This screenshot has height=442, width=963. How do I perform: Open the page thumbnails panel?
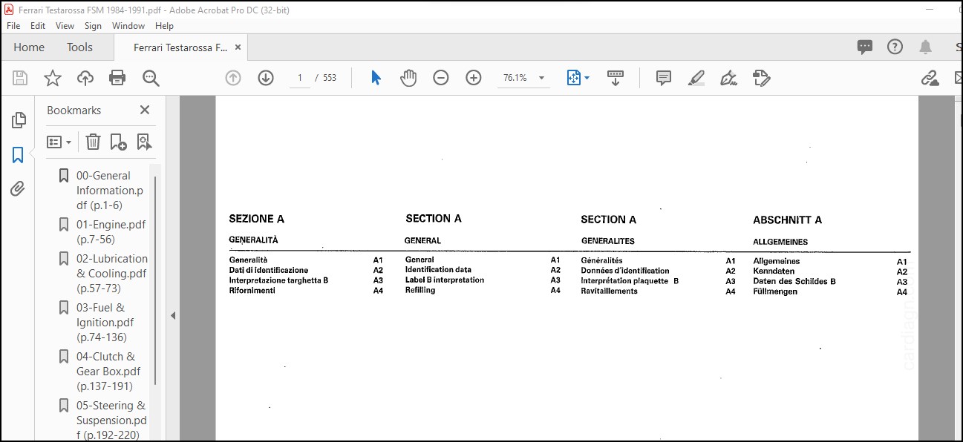(x=19, y=120)
